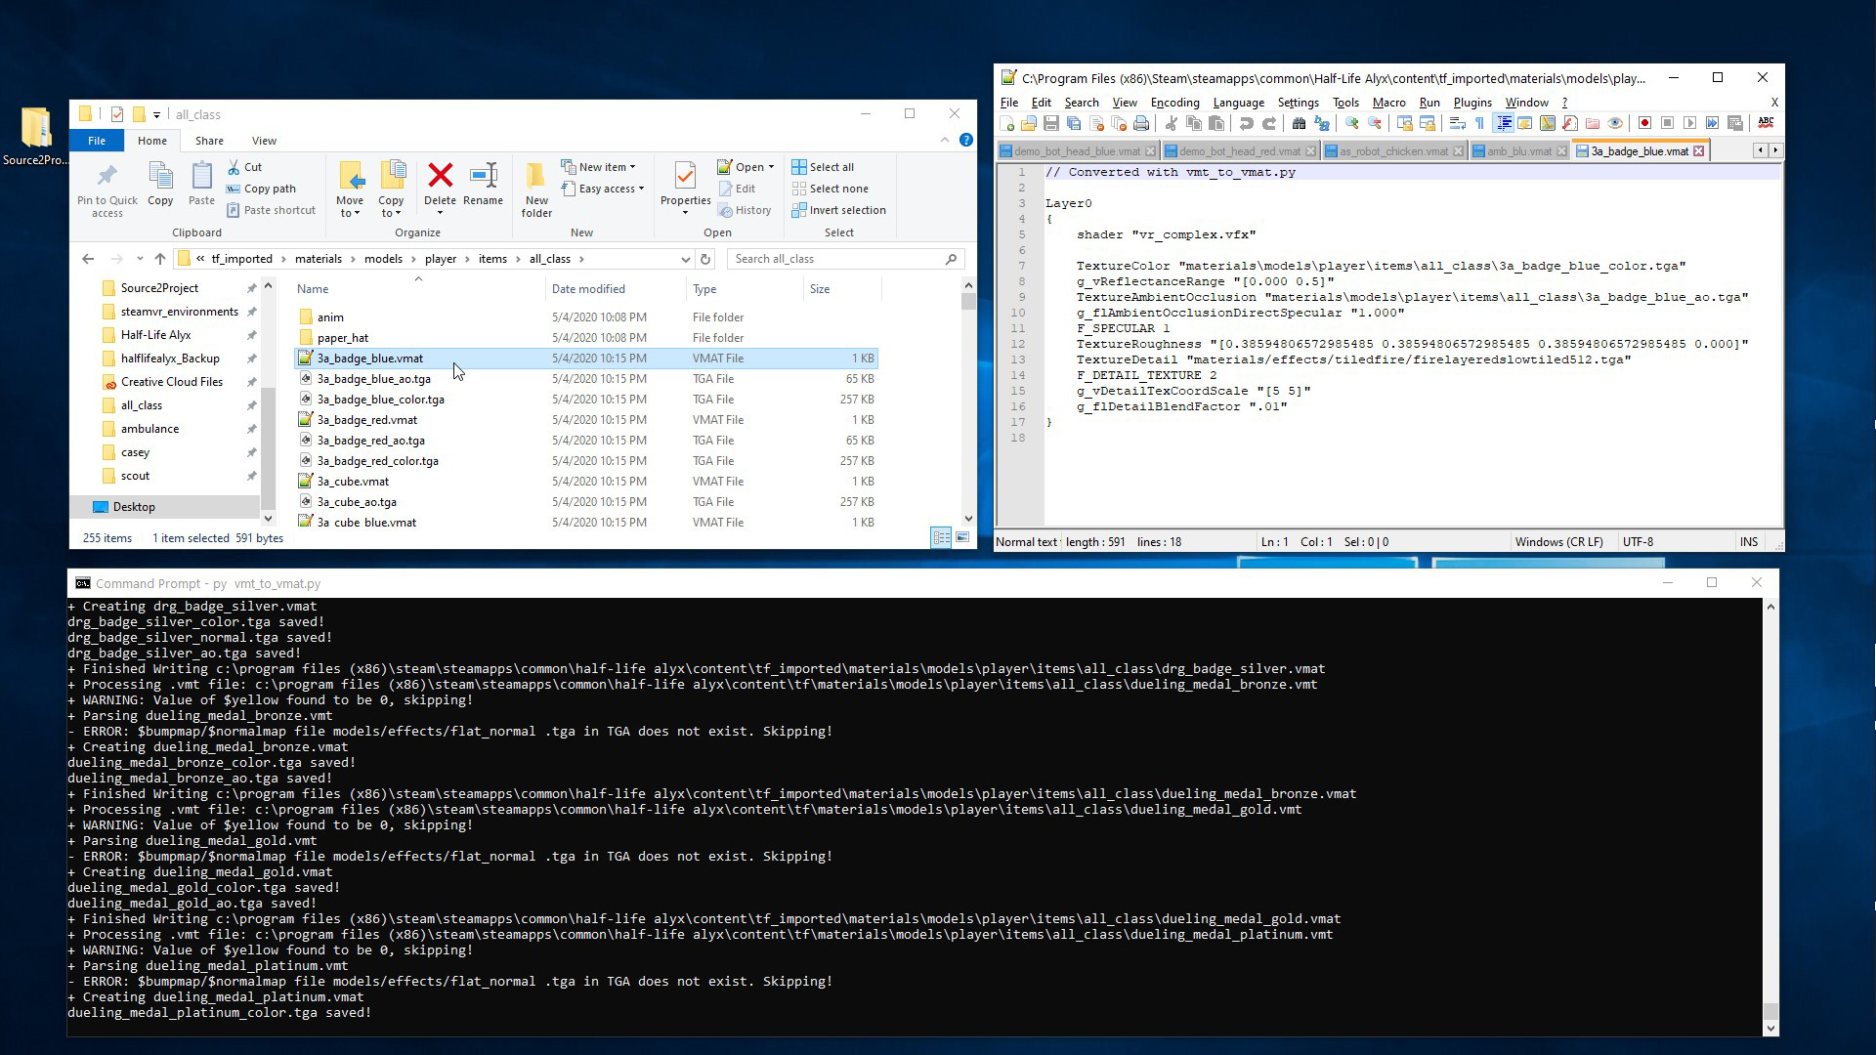Click the Notepad++ Save icon
Viewport: 1876px width, 1055px height.
1051,123
